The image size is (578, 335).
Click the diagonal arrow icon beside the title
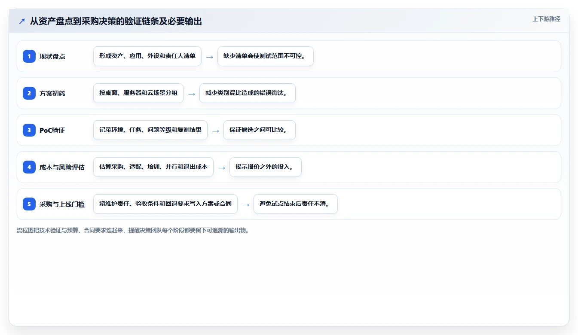tap(22, 21)
